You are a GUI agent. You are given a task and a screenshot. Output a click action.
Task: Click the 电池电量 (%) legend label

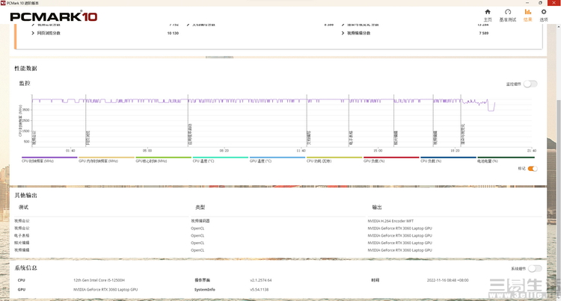[x=488, y=161]
